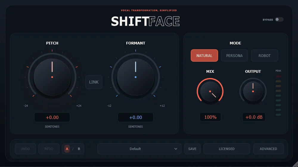Image resolution: width=298 pixels, height=167 pixels.
Task: Toggle the Bypass switch
Action: [x=279, y=20]
